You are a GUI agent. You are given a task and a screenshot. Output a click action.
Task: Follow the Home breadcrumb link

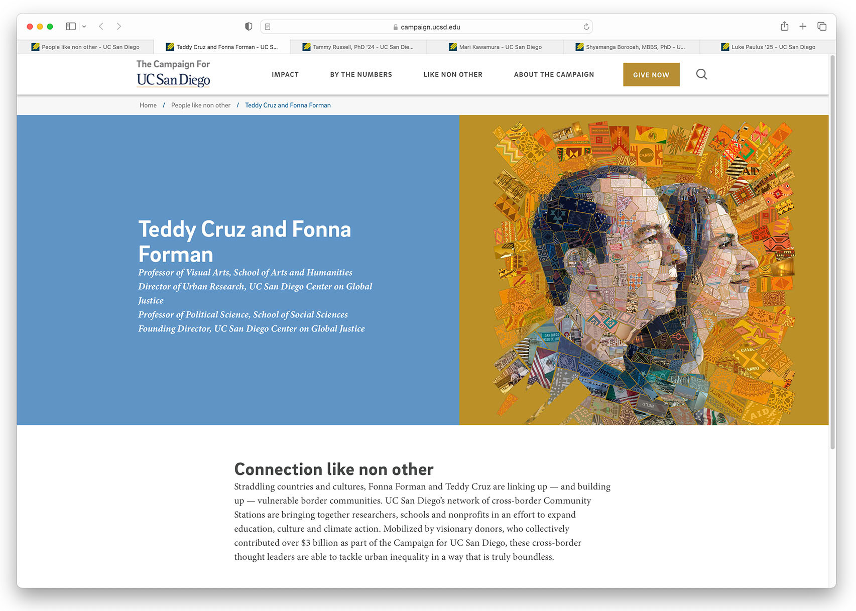pyautogui.click(x=148, y=105)
